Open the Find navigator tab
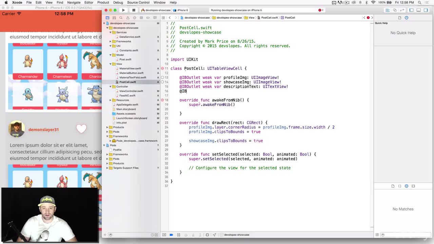 pyautogui.click(x=121, y=18)
